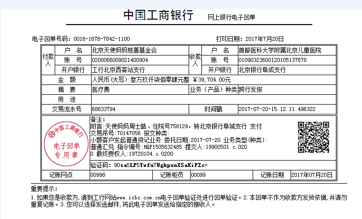Click the 中国工商银行 title heading
Screen dimensions: 362x219
click(x=159, y=15)
